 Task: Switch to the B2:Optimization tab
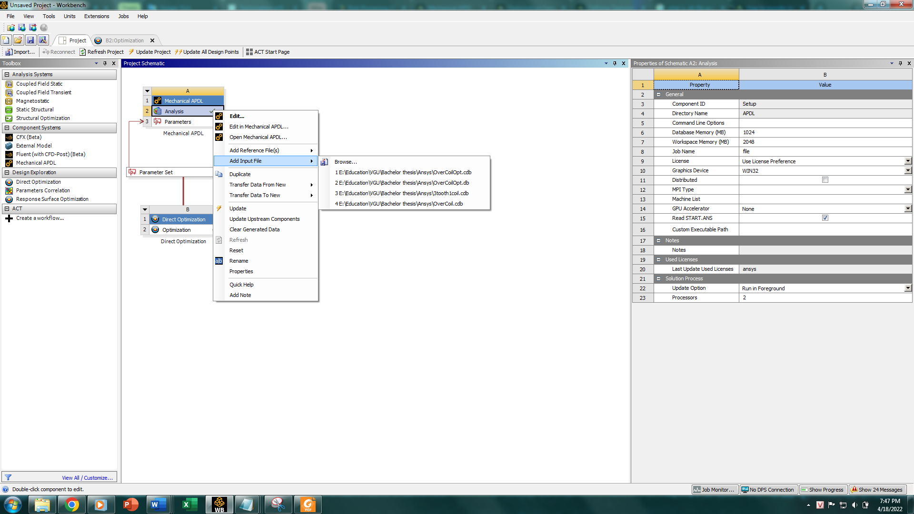[124, 40]
